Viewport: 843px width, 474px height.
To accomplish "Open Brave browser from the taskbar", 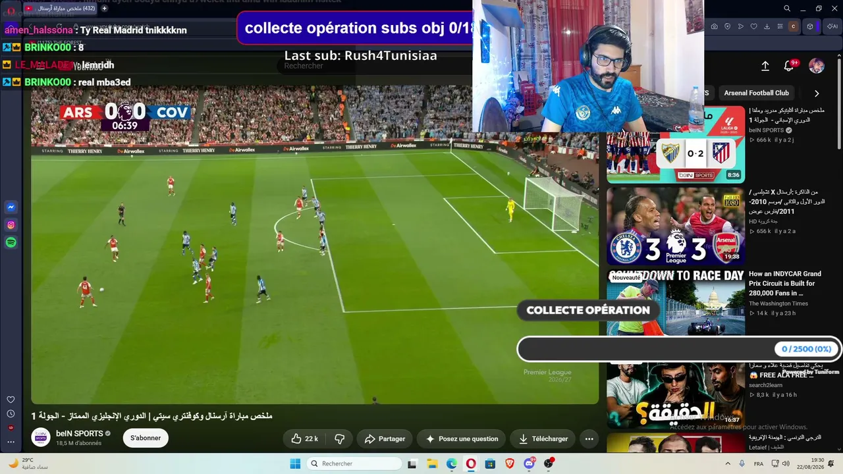I will [x=509, y=463].
